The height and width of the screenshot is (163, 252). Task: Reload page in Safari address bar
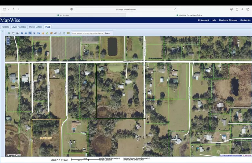(x=175, y=9)
